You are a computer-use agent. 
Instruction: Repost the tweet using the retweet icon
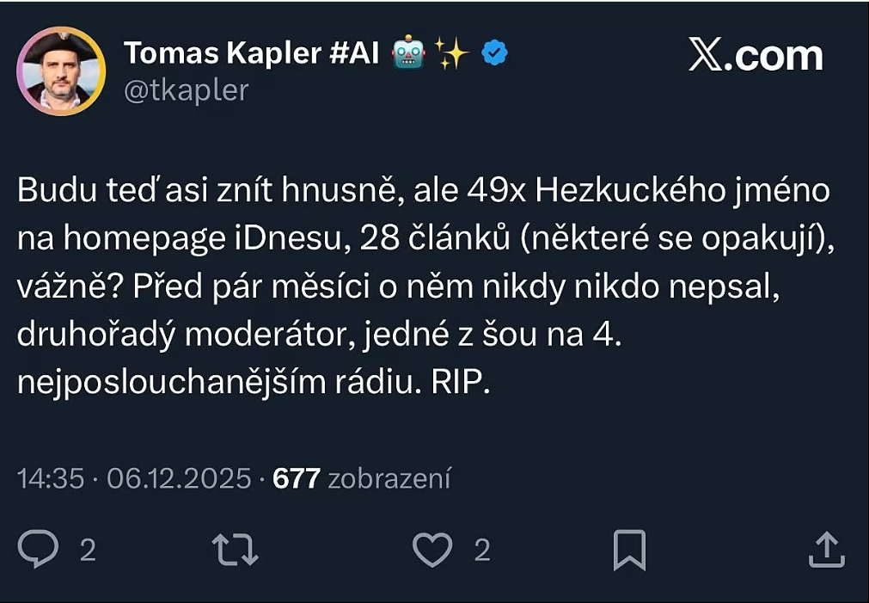coord(235,550)
